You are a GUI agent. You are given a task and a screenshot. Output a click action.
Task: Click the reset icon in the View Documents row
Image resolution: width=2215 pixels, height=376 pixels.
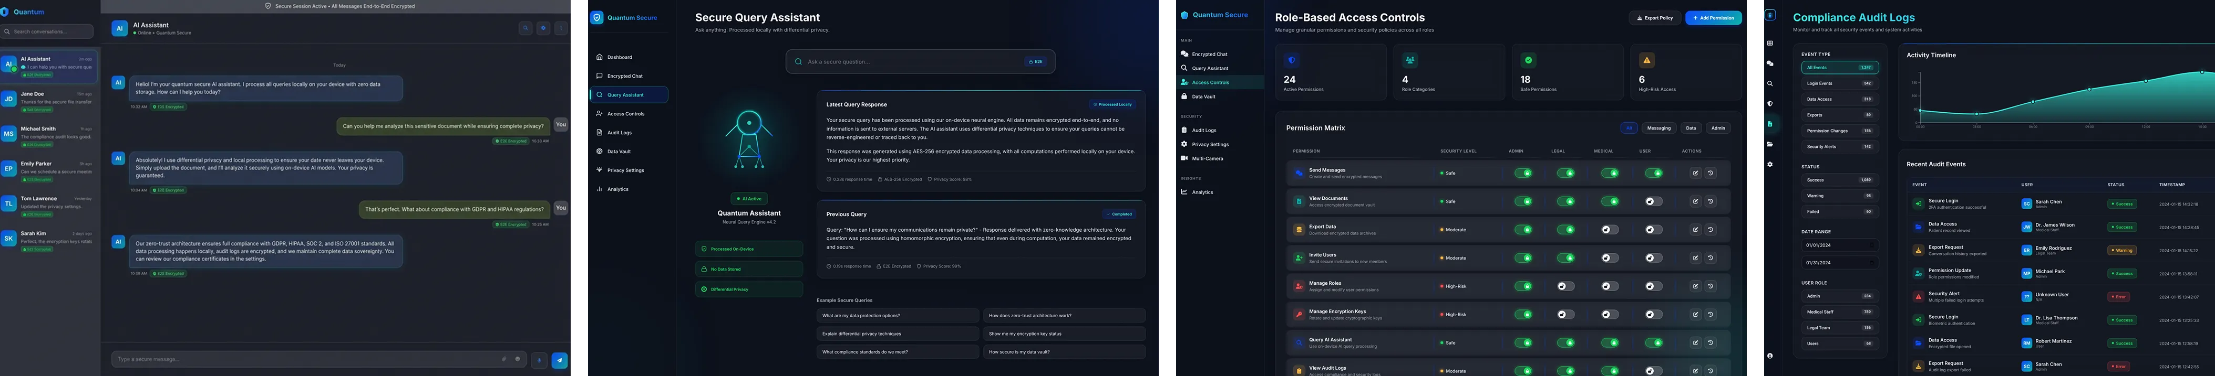click(1711, 202)
